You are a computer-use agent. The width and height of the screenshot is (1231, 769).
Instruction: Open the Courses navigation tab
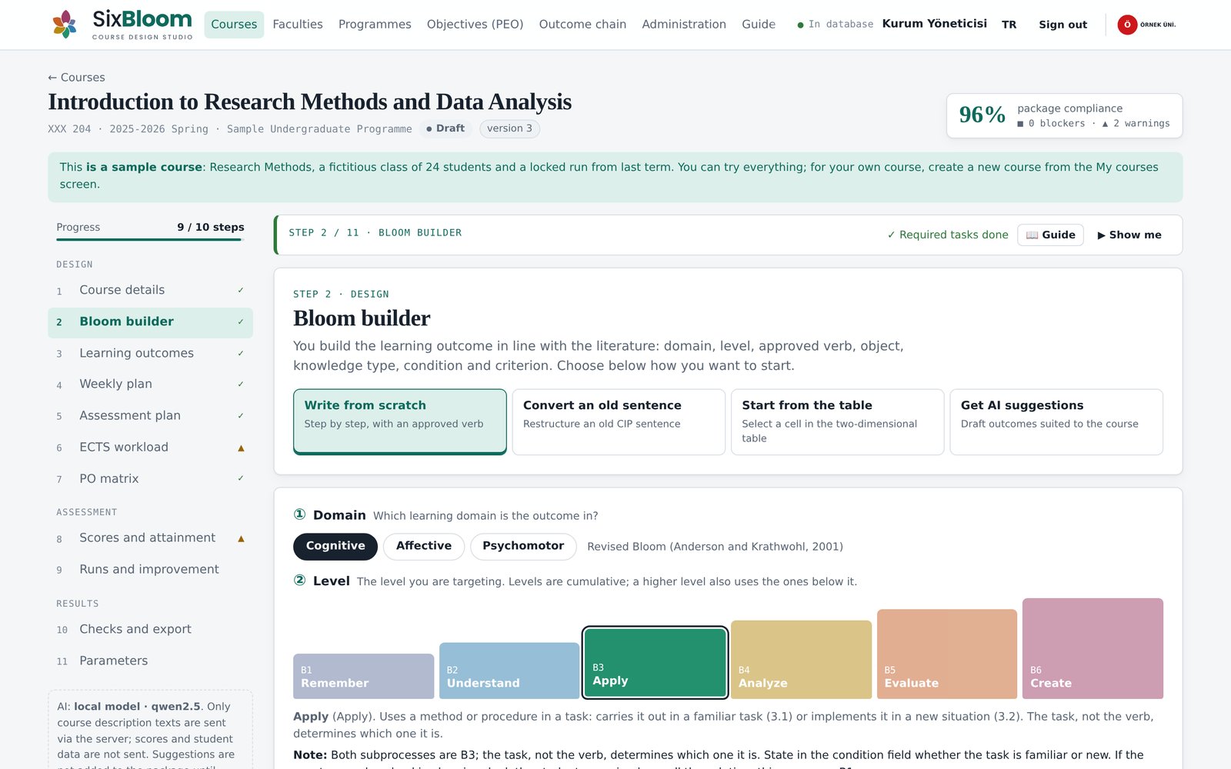(234, 25)
